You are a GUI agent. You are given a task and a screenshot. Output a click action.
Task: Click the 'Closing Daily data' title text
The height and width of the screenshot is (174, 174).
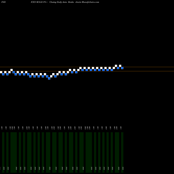tap(58, 2)
